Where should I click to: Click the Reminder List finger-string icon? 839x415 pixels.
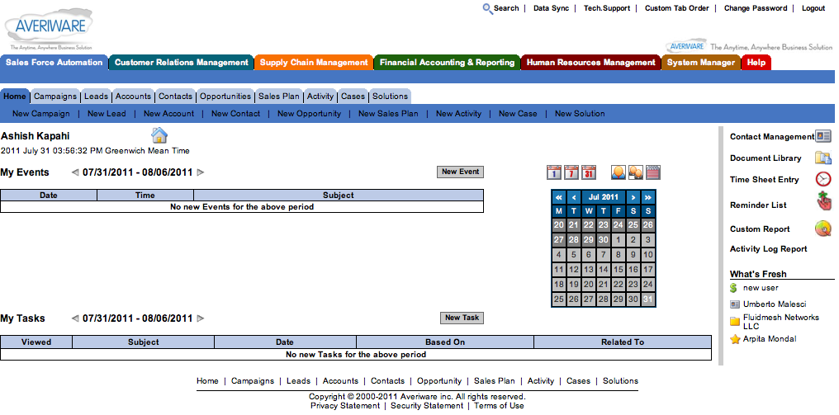click(824, 201)
